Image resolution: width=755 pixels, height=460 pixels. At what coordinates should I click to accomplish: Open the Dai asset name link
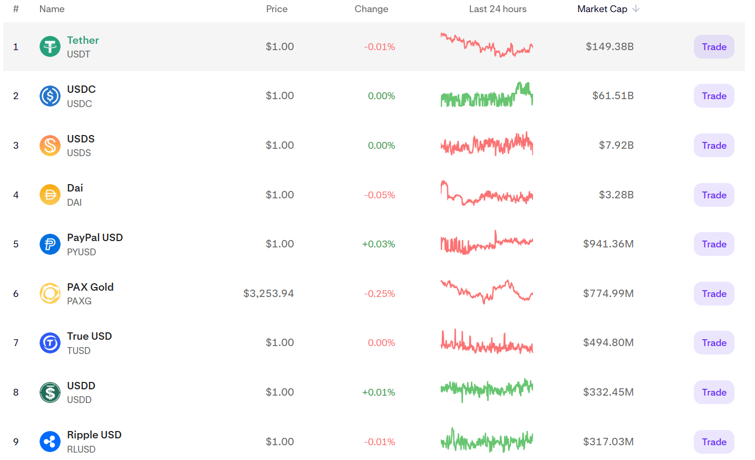[x=75, y=188]
